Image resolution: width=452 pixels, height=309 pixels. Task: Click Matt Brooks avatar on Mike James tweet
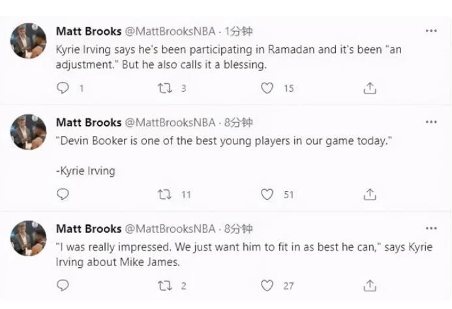coord(29,239)
